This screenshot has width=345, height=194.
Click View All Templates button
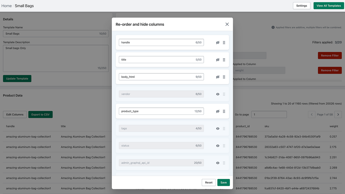click(x=329, y=6)
